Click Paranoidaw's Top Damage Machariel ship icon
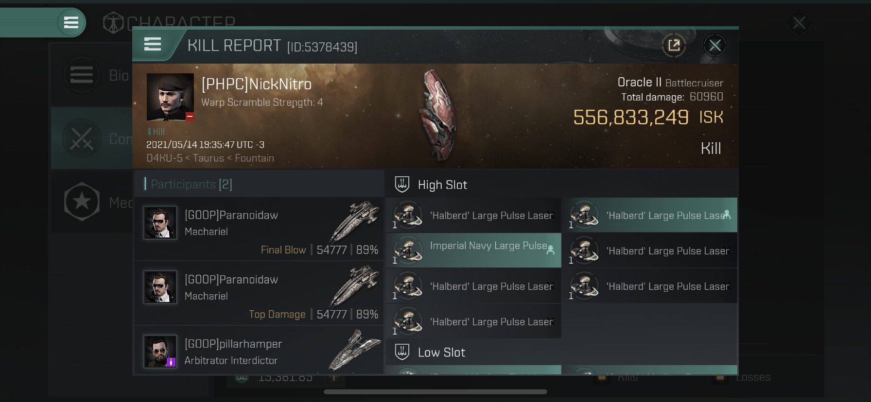 coord(355,286)
